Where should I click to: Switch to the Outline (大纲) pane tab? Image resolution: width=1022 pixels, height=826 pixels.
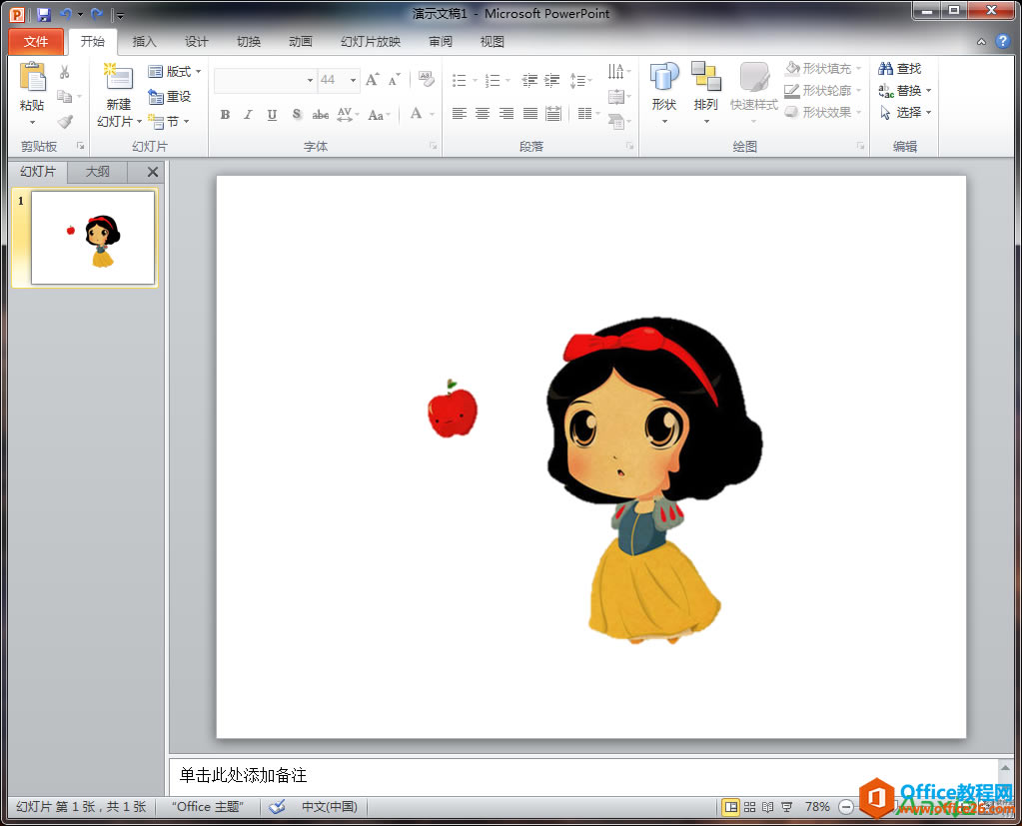click(98, 172)
